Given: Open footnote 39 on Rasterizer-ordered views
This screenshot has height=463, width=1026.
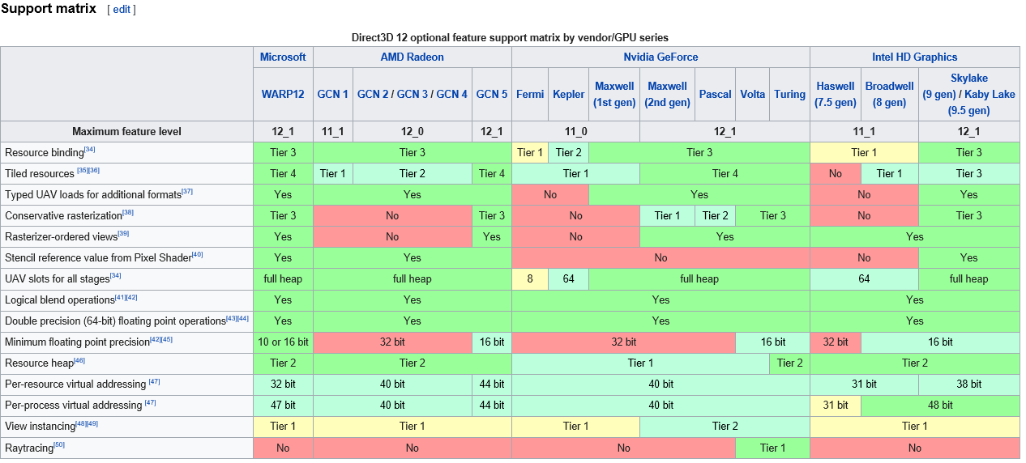Looking at the screenshot, I should pos(123,234).
